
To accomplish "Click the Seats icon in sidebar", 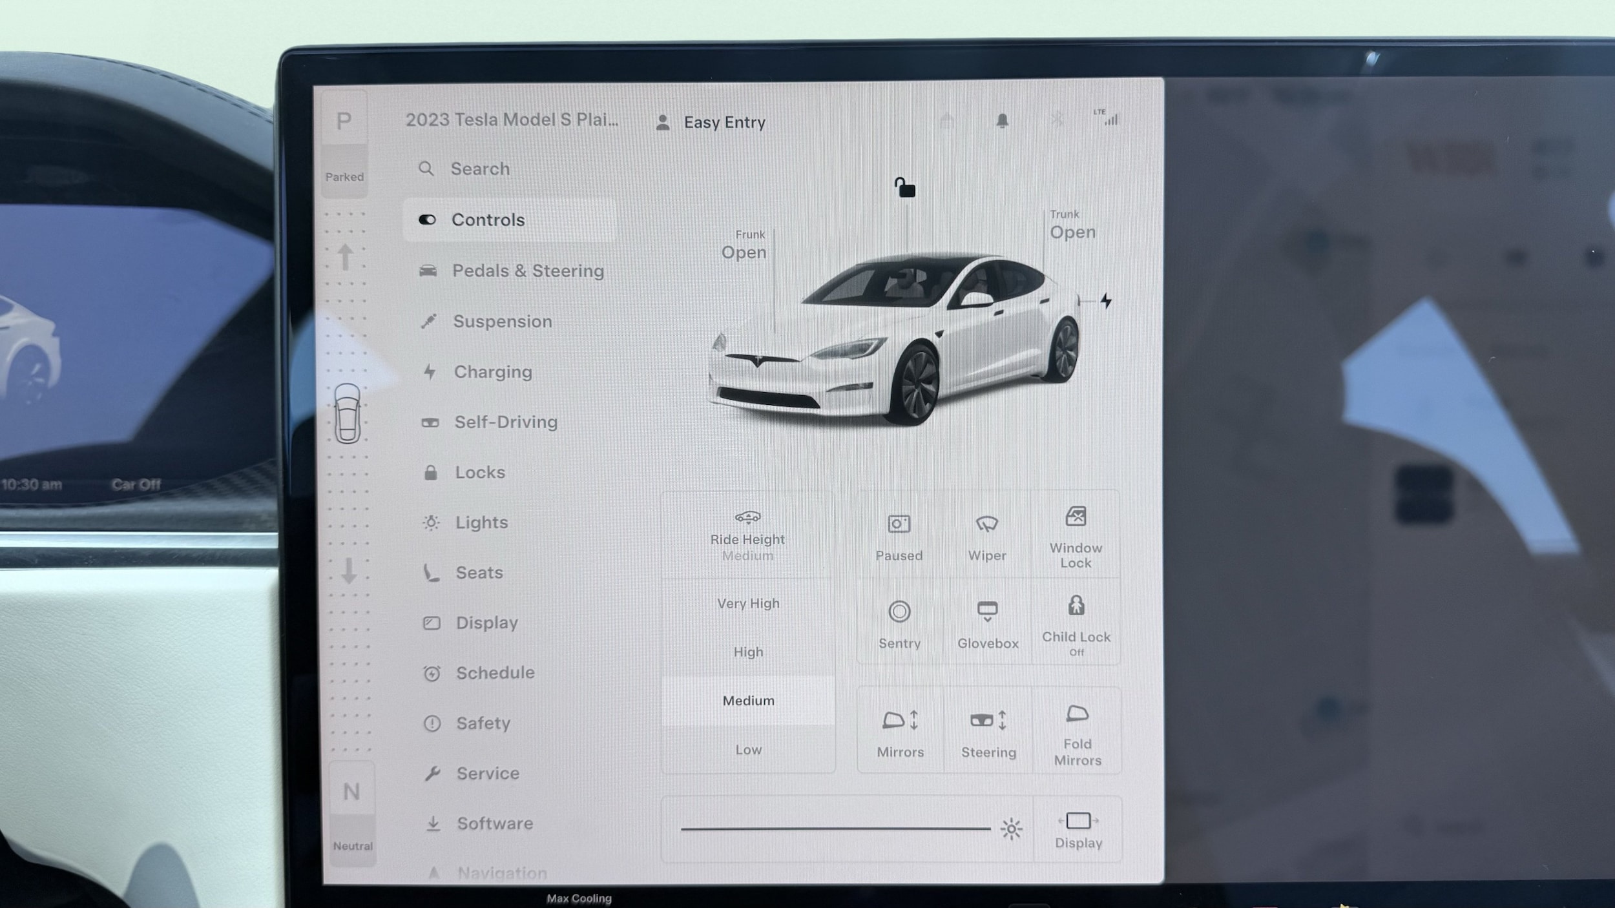I will [432, 573].
